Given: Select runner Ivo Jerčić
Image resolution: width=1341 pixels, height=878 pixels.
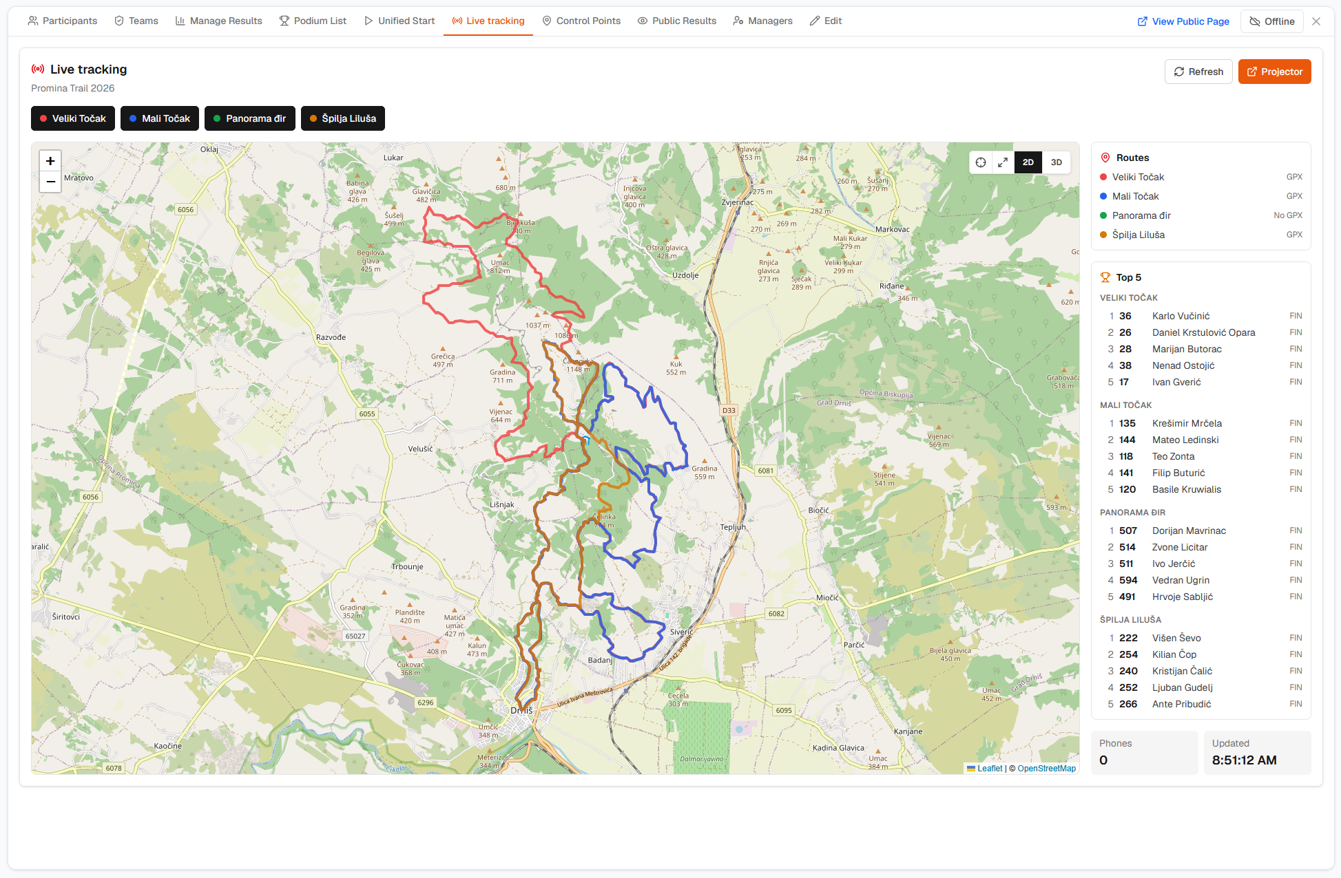Looking at the screenshot, I should 1201,564.
